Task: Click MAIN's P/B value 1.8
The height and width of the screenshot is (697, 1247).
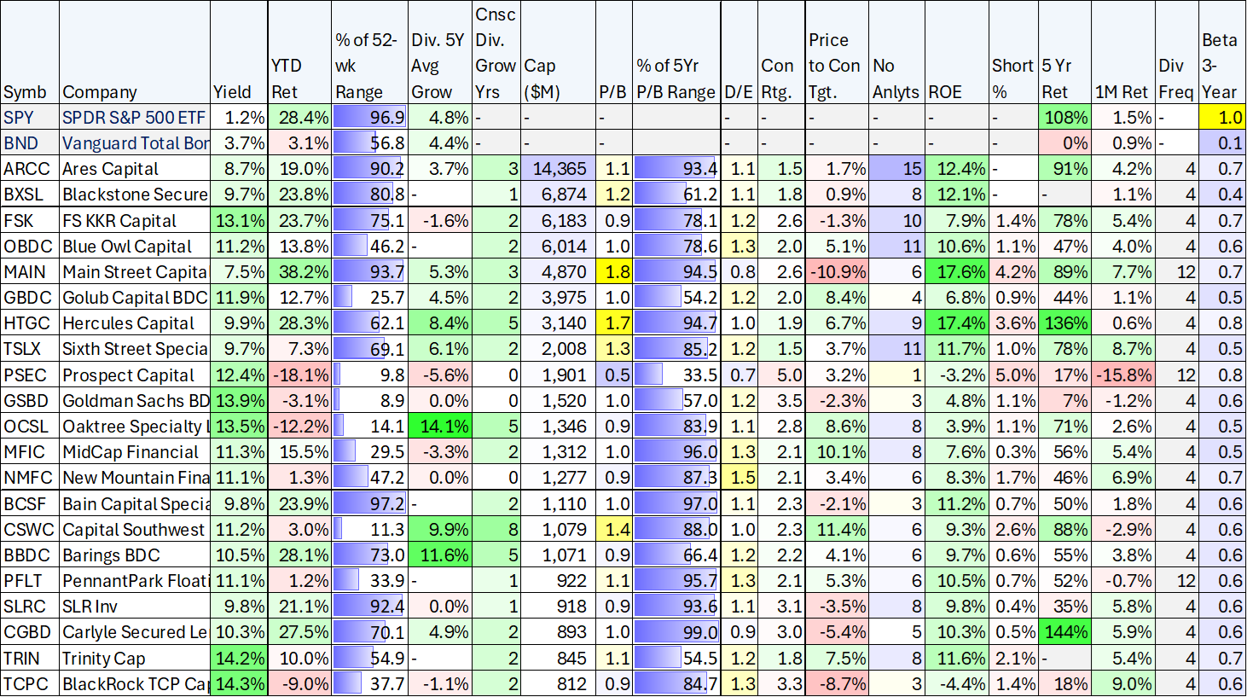Action: (614, 271)
